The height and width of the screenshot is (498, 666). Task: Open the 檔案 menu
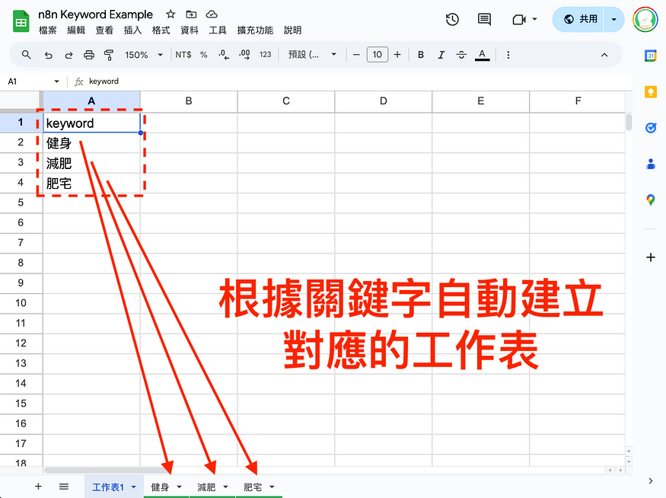47,30
